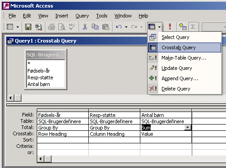
Task: Click the Copy icon
Action: [95, 27]
